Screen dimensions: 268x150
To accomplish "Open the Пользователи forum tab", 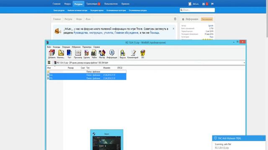I will pyautogui.click(x=111, y=4).
